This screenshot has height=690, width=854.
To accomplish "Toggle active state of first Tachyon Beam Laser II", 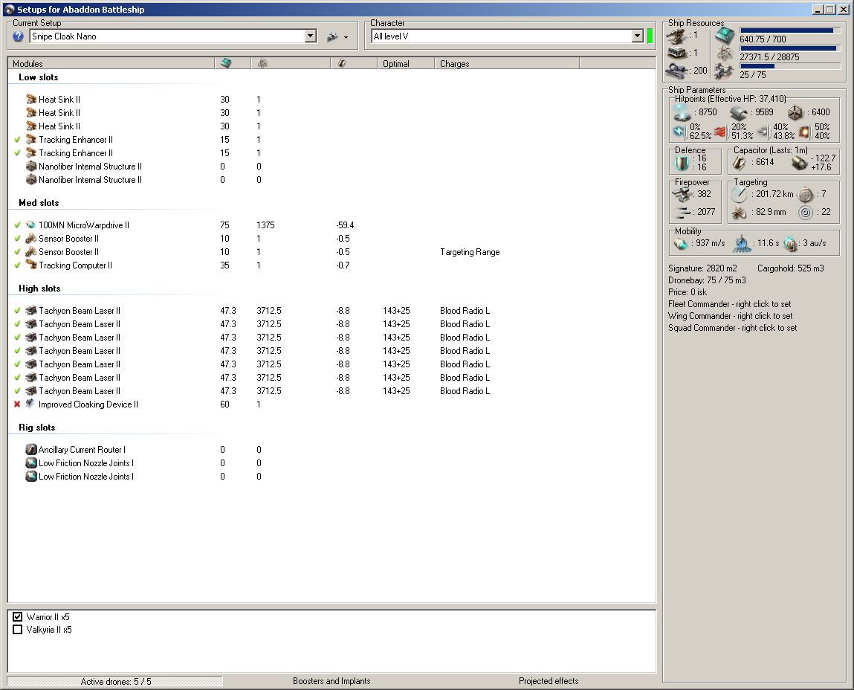I will coord(17,310).
